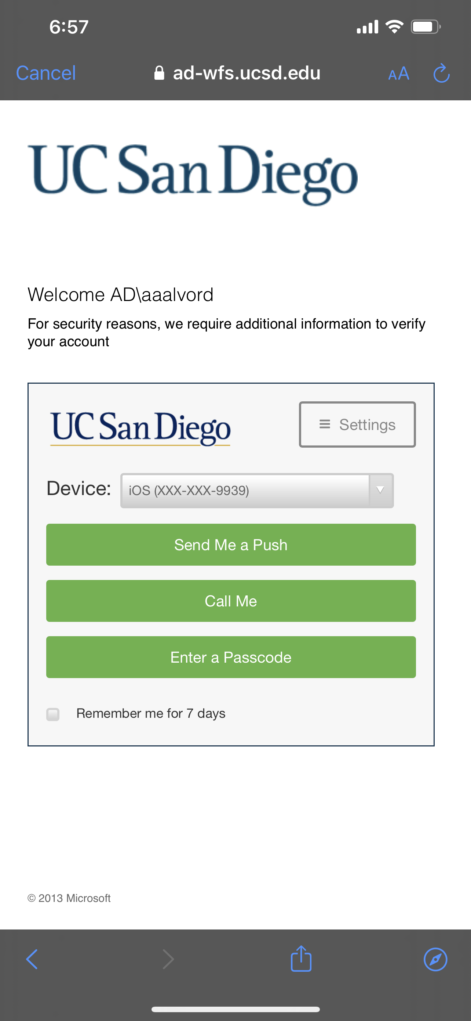Open the share sheet icon
Viewport: 471px width, 1021px height.
coord(301,959)
